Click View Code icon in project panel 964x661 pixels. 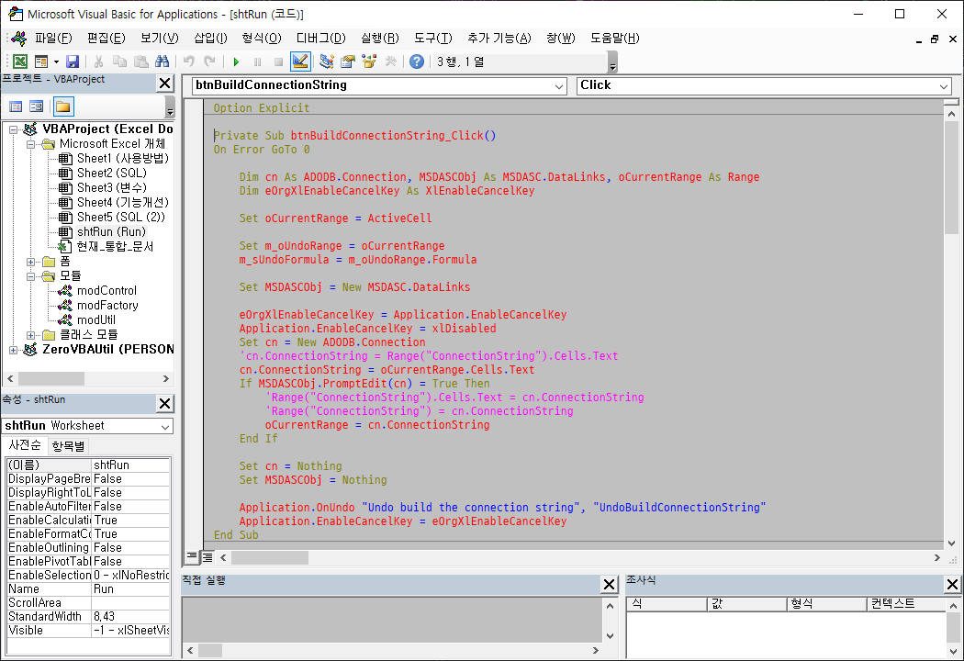point(16,107)
